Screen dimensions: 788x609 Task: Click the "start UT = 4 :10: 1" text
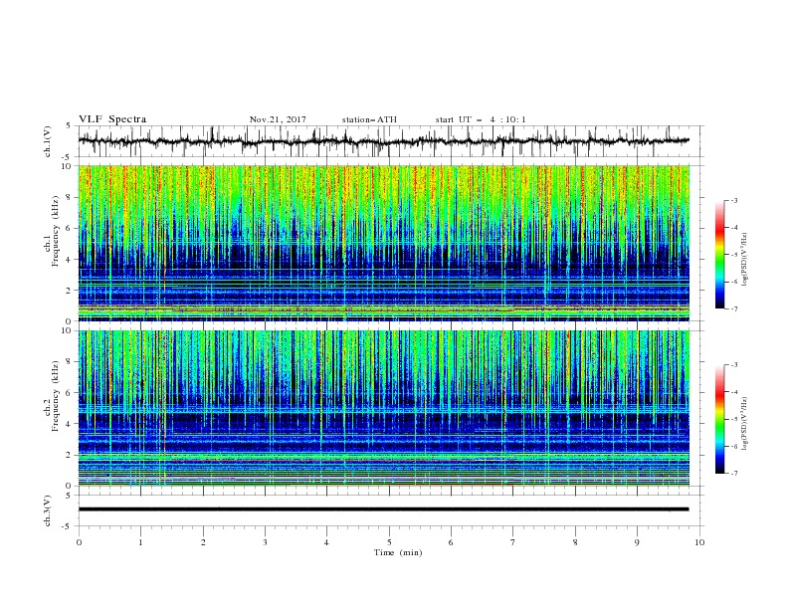(x=480, y=119)
